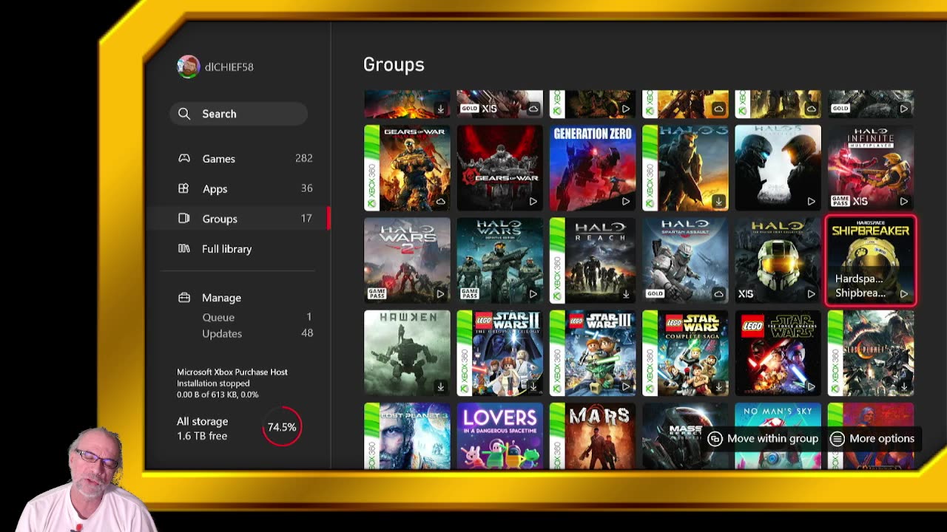This screenshot has height=532, width=947.
Task: Open the Lost Planet 3 tile
Action: pos(407,436)
